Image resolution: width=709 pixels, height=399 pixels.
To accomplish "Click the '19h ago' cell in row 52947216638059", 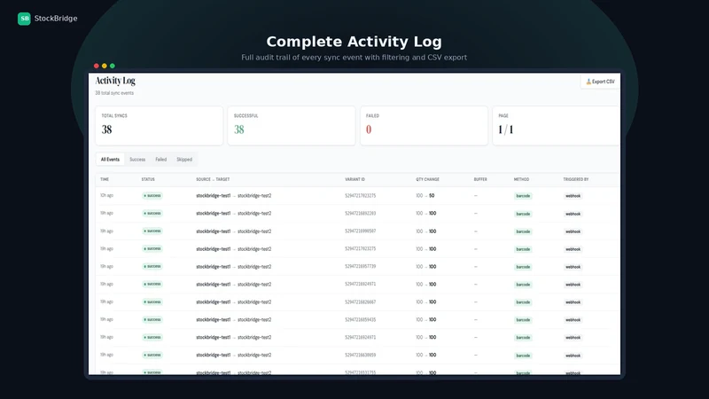I will [106, 356].
